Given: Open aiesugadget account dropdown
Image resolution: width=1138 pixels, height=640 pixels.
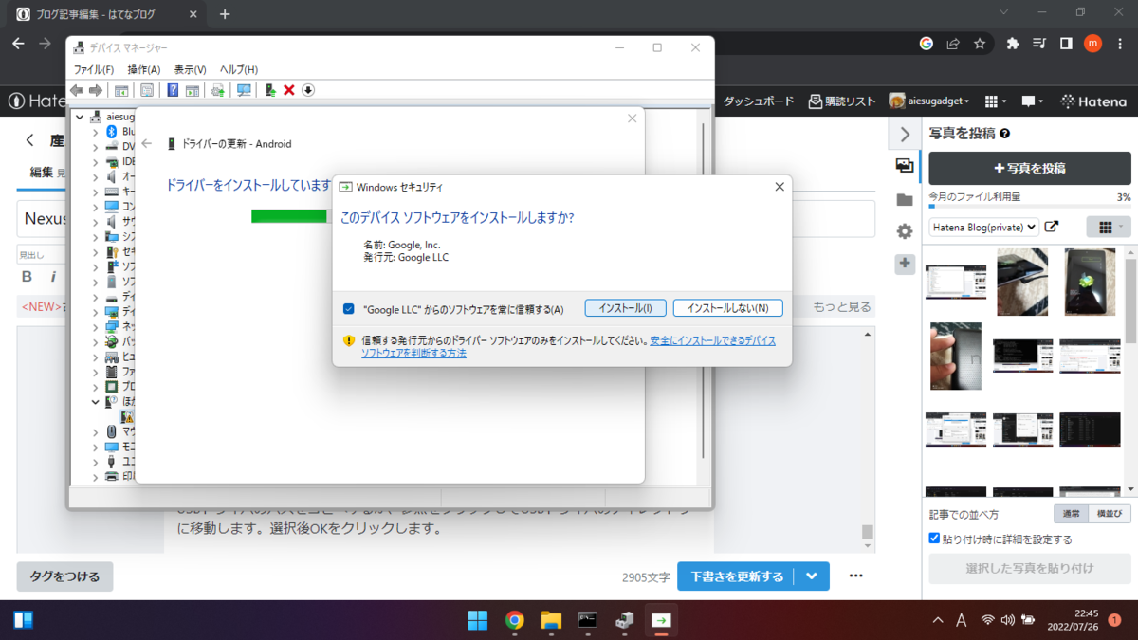Looking at the screenshot, I should [929, 101].
